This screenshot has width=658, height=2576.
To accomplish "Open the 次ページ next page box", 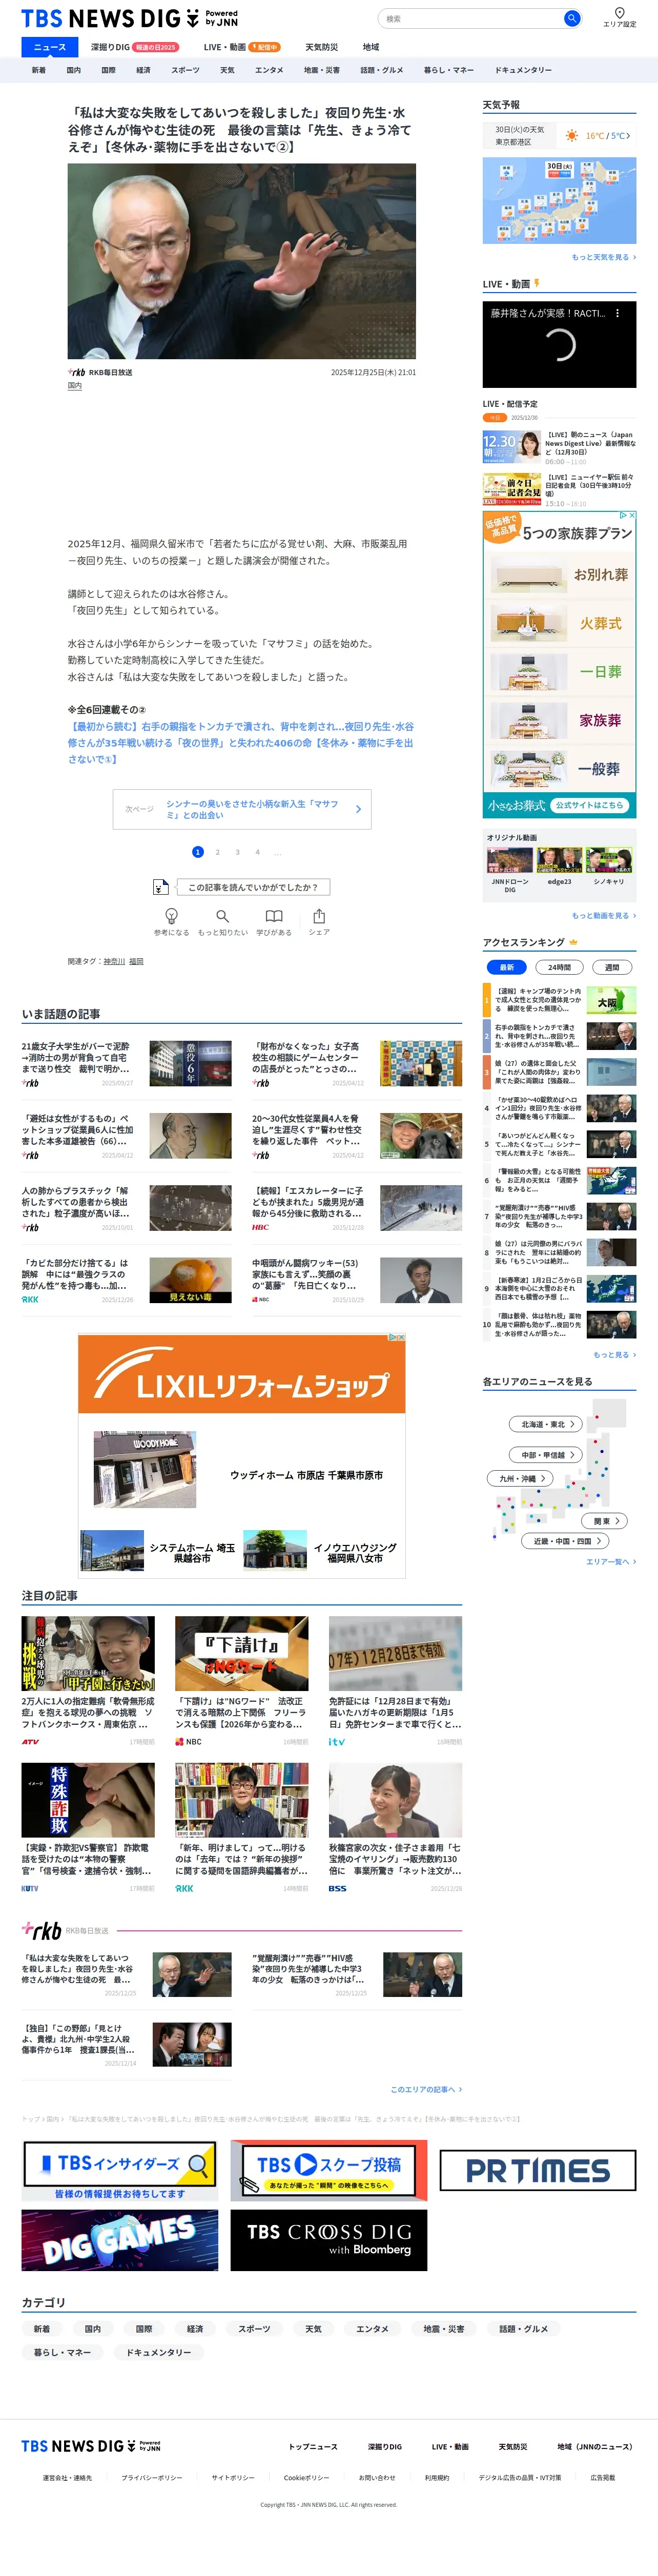I will coord(242,809).
